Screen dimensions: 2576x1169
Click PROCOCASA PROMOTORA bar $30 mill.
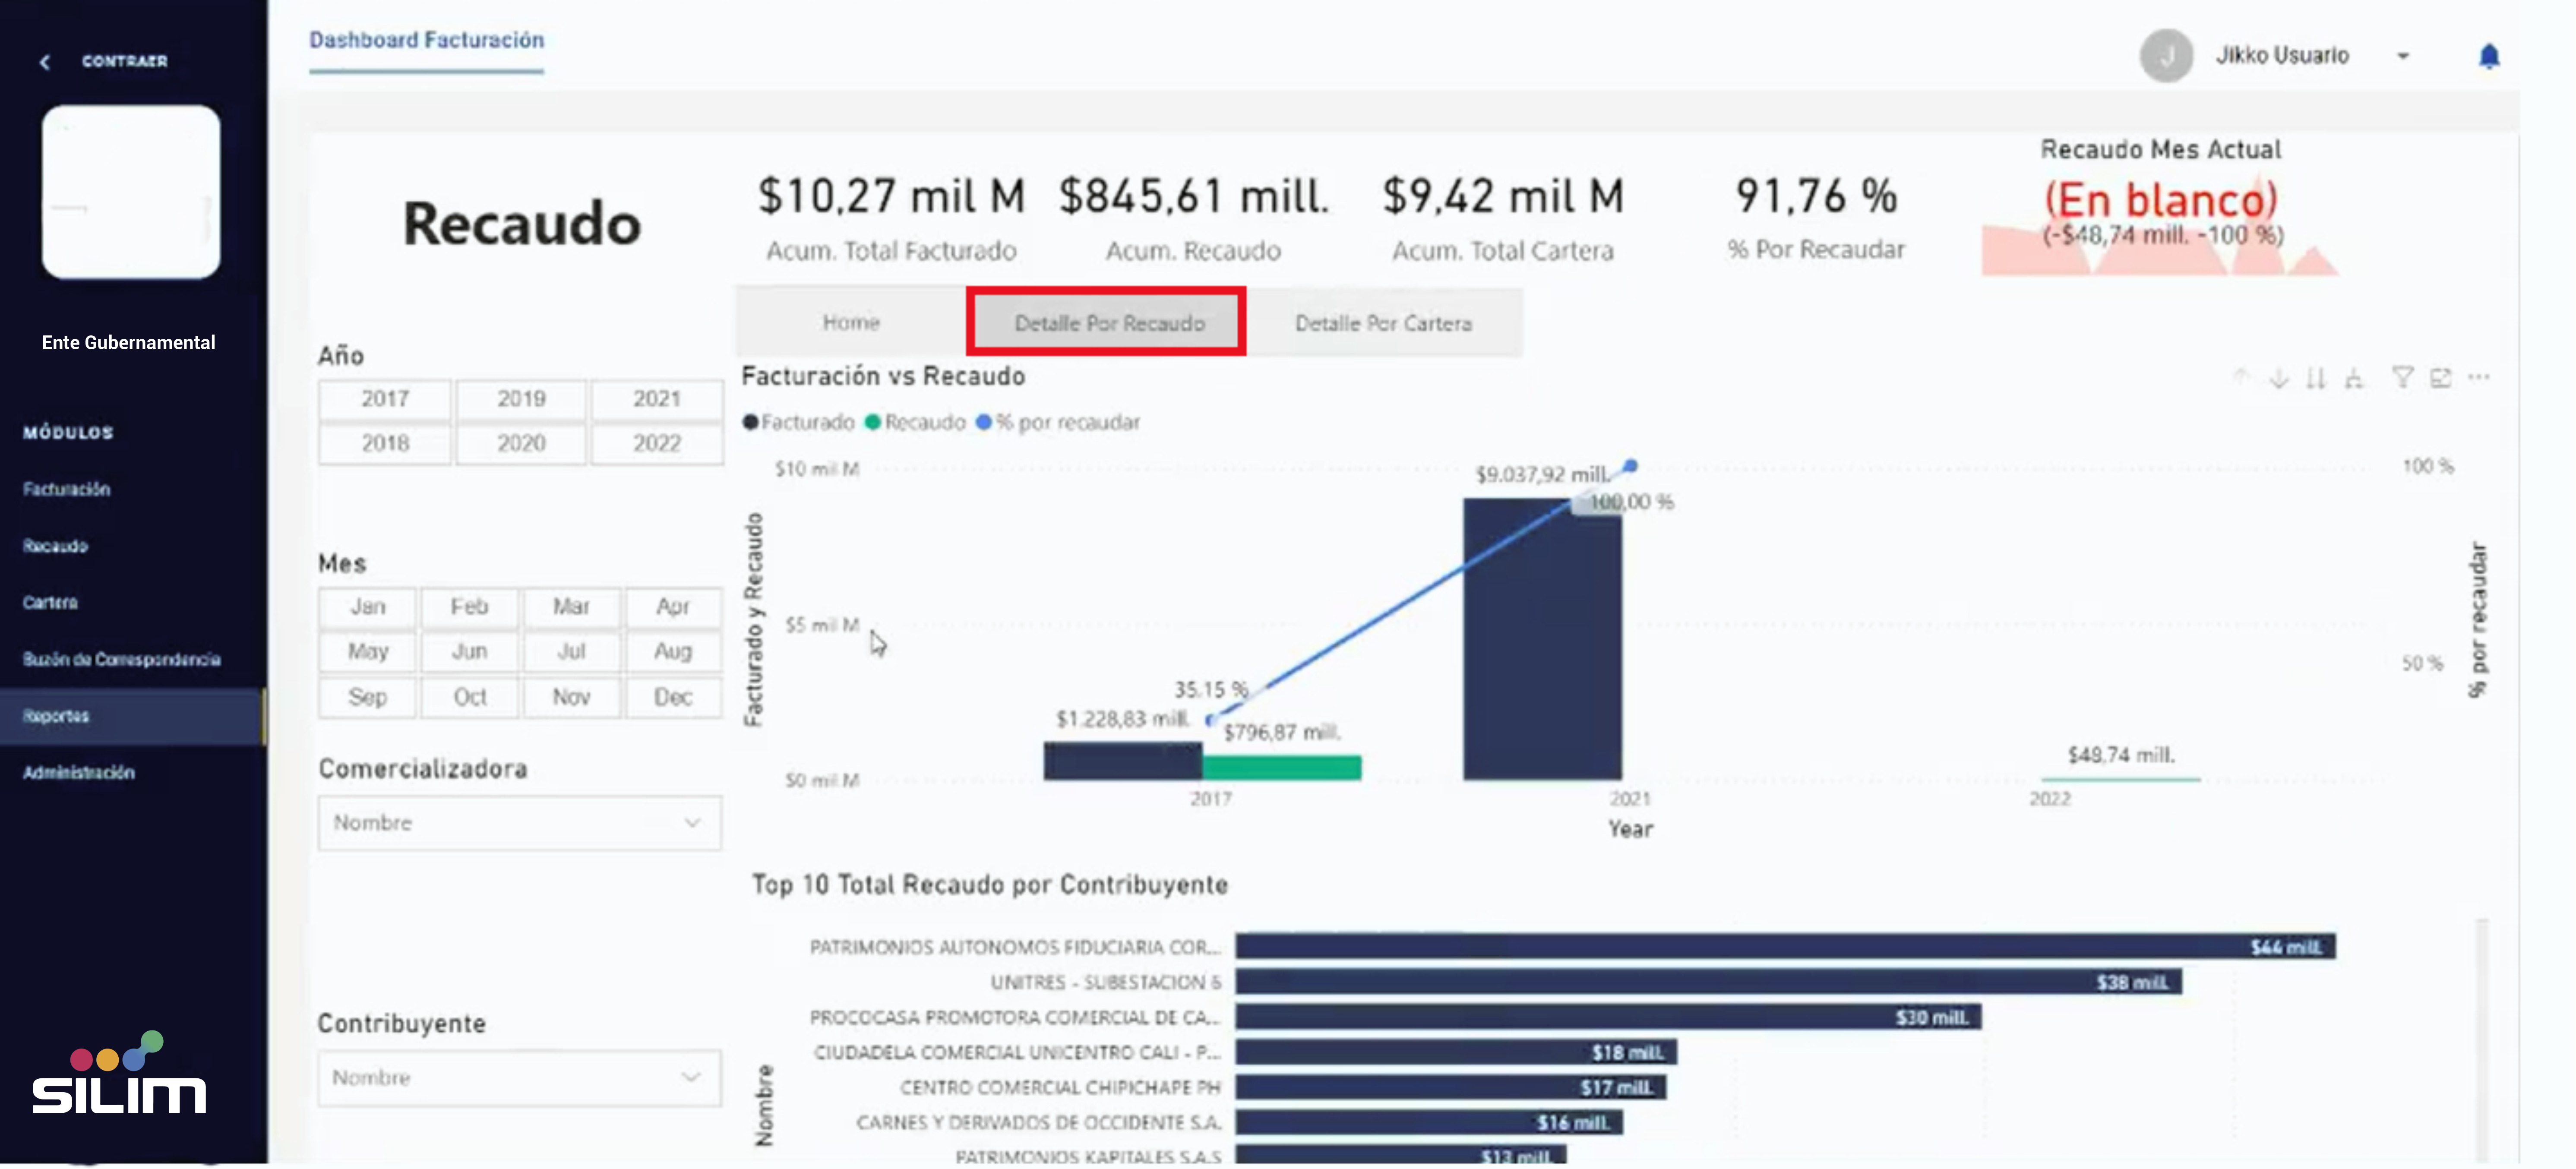click(x=1608, y=1017)
